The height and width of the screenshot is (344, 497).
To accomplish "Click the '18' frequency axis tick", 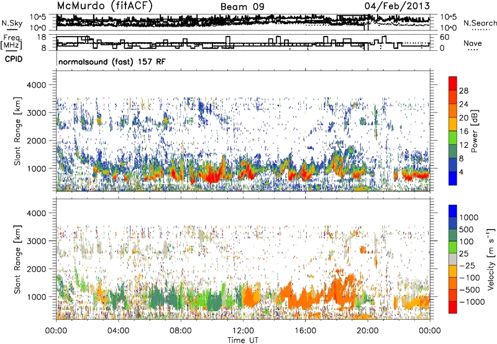I will click(42, 37).
